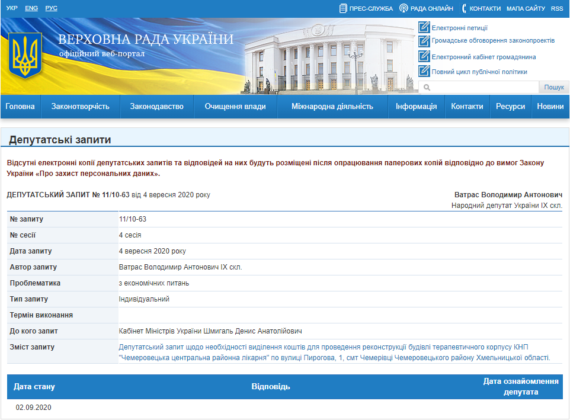Open the Законотворчість menu
570x420 pixels.
pos(81,107)
